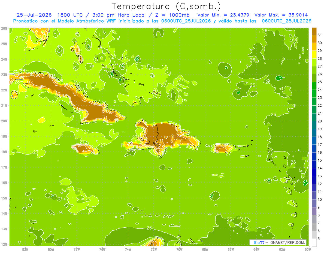Click the '24N' latitude axis label
Screen dimensions: 327x253
pyautogui.click(x=4, y=59)
